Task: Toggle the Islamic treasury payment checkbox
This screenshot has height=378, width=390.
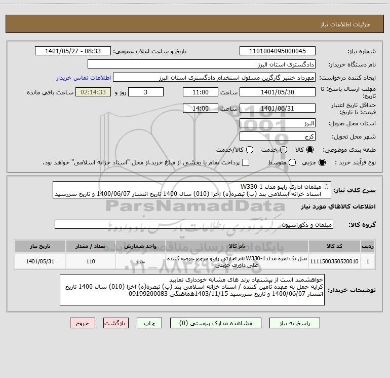Action: pos(246,162)
